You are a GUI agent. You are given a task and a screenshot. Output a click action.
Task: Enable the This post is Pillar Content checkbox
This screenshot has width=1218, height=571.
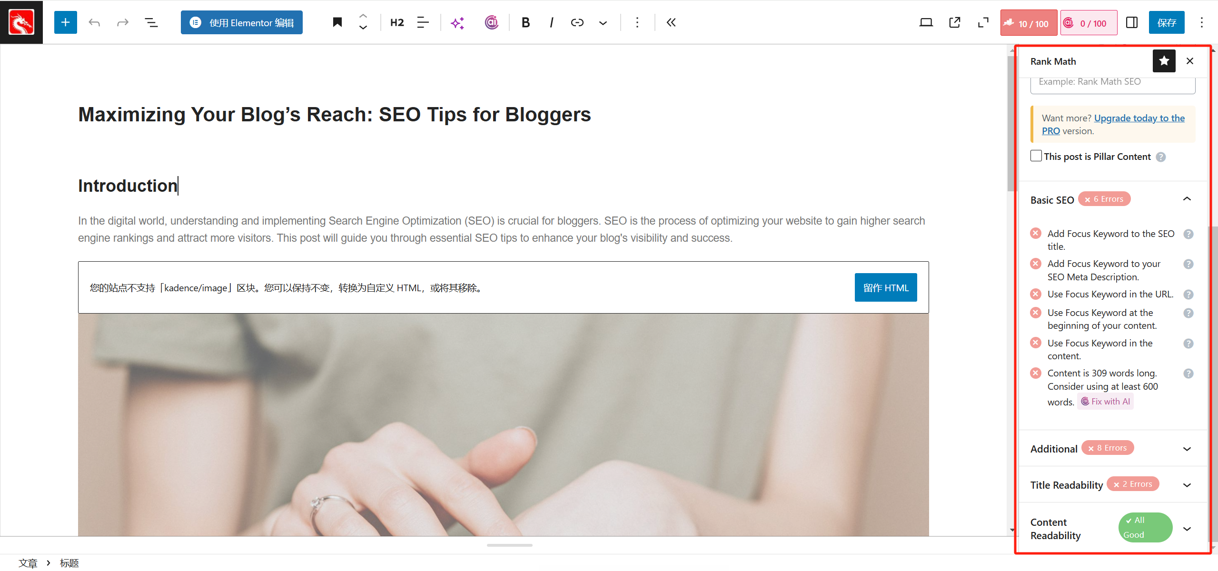coord(1036,156)
